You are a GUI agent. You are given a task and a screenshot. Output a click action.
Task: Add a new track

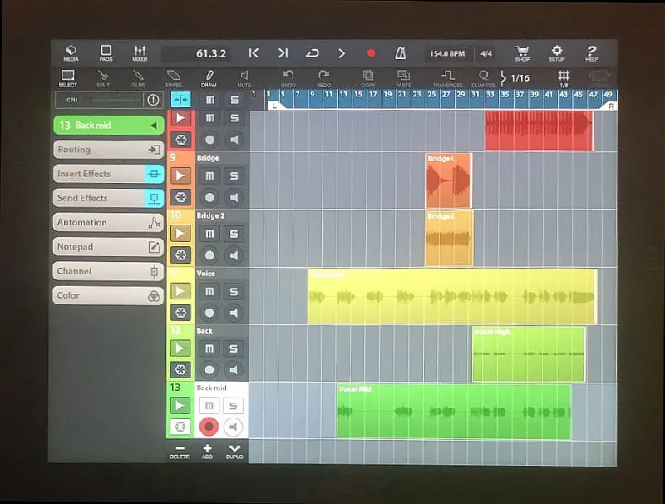[x=207, y=451]
